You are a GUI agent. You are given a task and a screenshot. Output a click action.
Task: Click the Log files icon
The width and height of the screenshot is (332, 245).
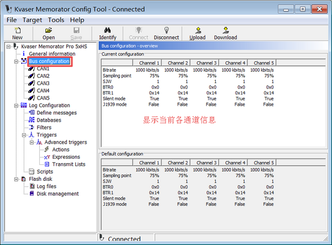[x=32, y=186]
